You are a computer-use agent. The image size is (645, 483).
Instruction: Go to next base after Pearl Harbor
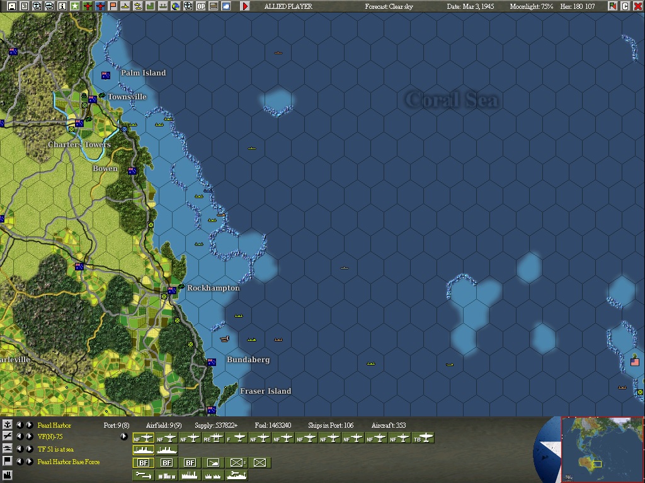click(x=30, y=425)
